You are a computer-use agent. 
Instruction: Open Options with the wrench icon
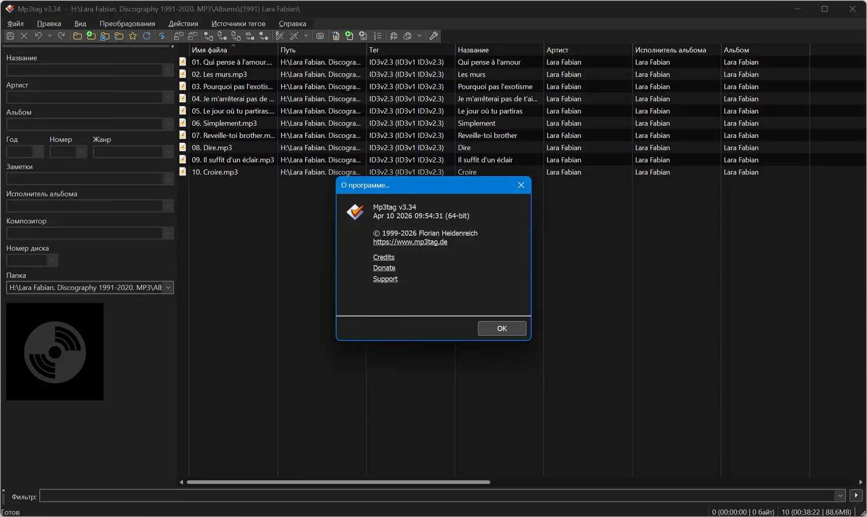[433, 36]
